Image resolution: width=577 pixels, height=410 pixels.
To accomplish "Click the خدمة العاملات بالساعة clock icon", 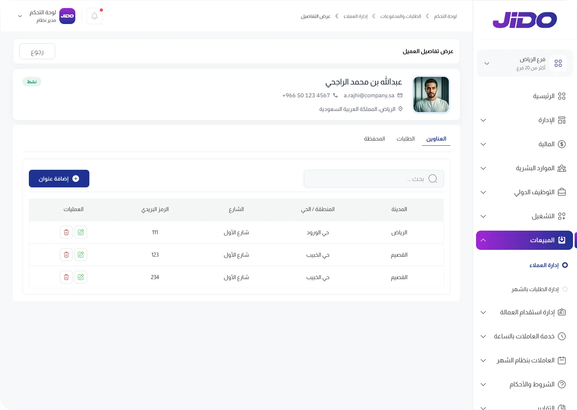I will pos(562,336).
